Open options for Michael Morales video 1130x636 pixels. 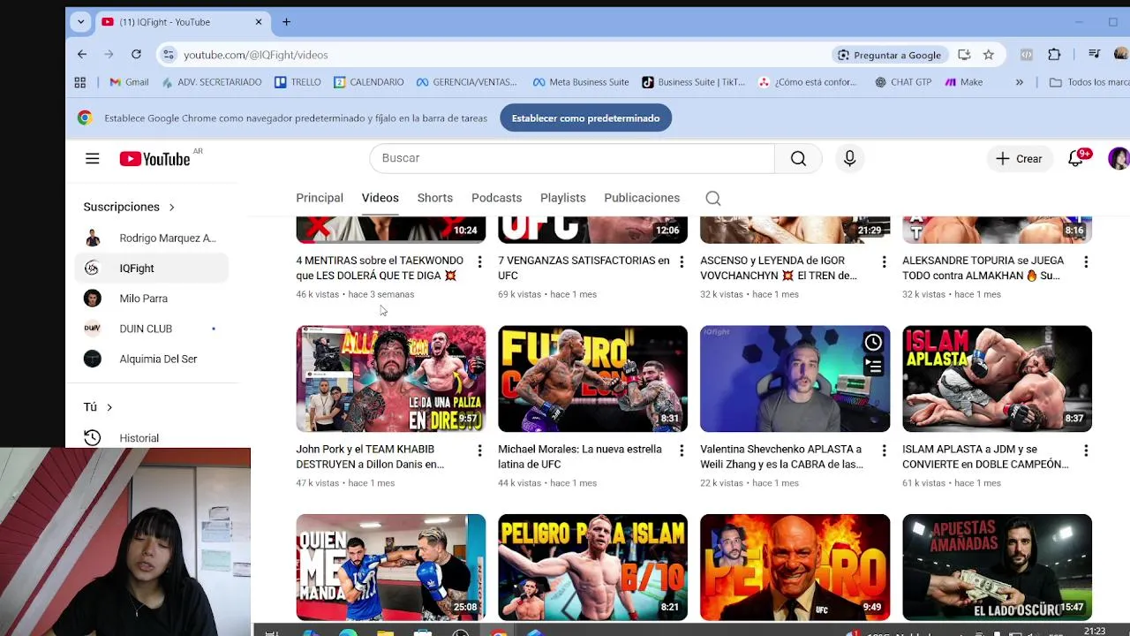click(x=682, y=450)
